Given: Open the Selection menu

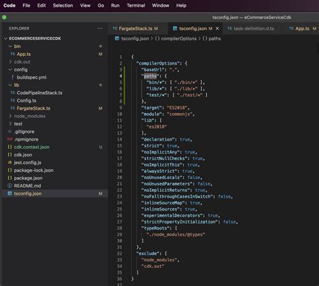Looking at the screenshot, I should coord(63,5).
